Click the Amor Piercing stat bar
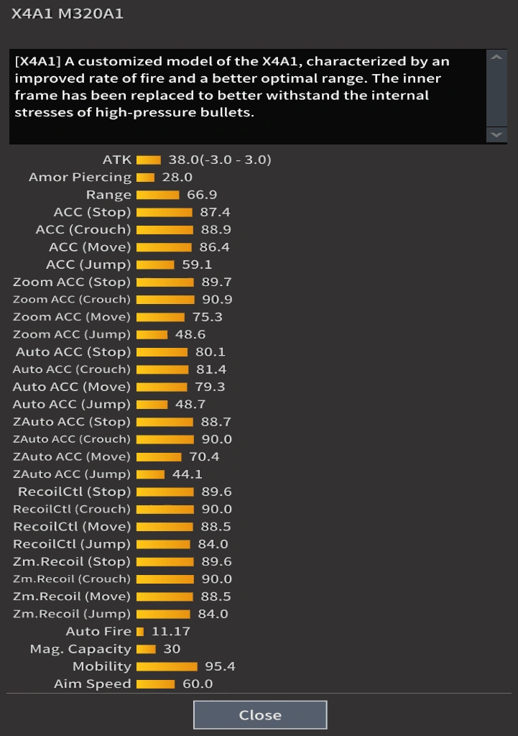This screenshot has width=518, height=736. click(145, 178)
